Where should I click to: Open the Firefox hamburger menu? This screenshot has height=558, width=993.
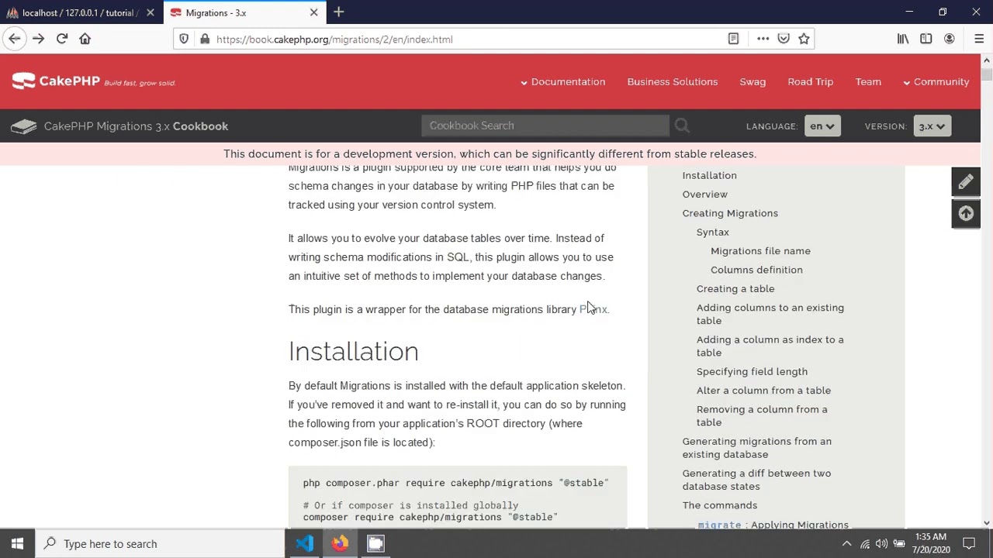pos(979,39)
